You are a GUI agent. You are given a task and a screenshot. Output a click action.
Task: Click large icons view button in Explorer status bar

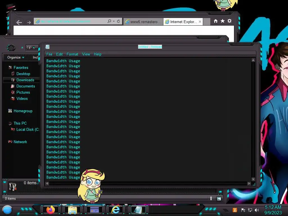(219, 199)
